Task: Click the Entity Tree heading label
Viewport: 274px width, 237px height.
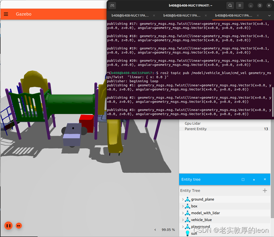Action: click(190, 191)
